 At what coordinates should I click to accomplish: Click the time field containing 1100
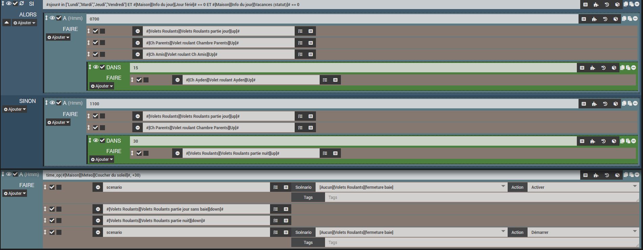point(332,104)
